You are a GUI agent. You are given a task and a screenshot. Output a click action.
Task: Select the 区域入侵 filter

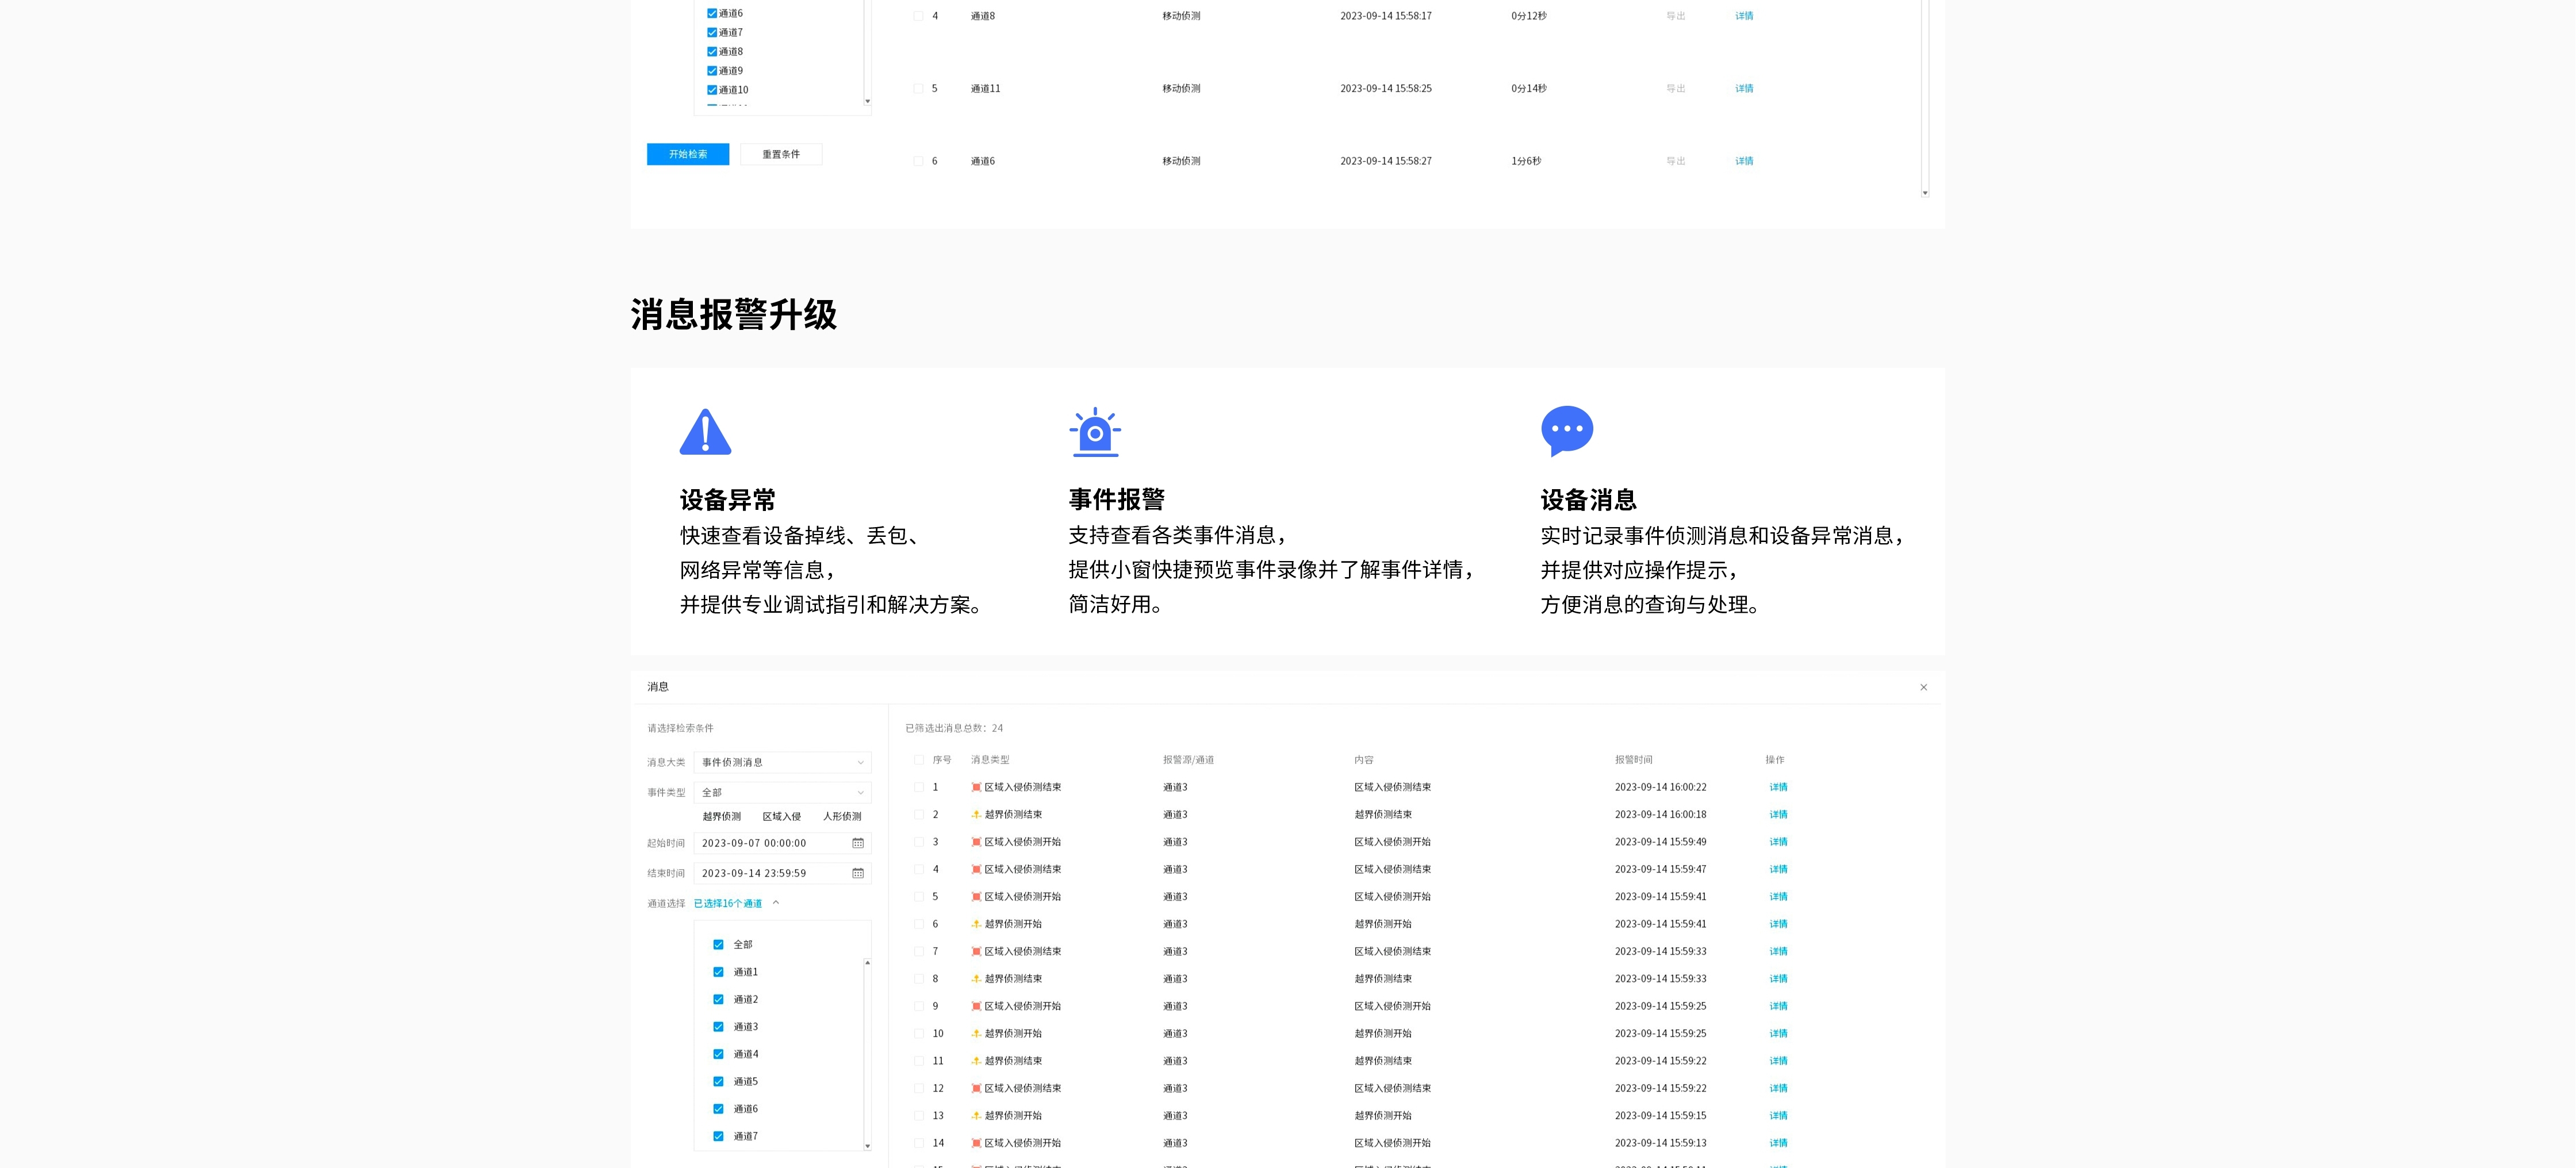782,817
